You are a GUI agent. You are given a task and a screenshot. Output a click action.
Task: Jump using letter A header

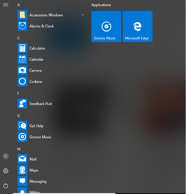(19, 5)
